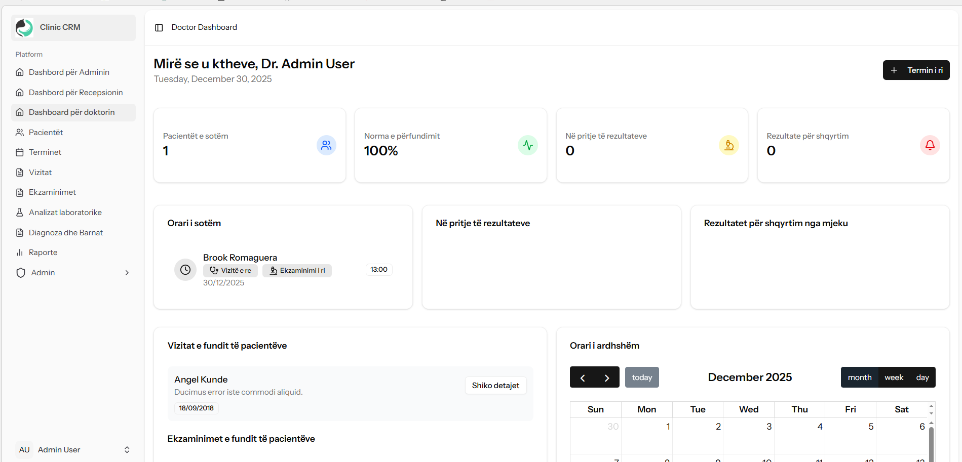The width and height of the screenshot is (962, 462).
Task: Toggle the sidebar panel icon
Action: point(159,27)
